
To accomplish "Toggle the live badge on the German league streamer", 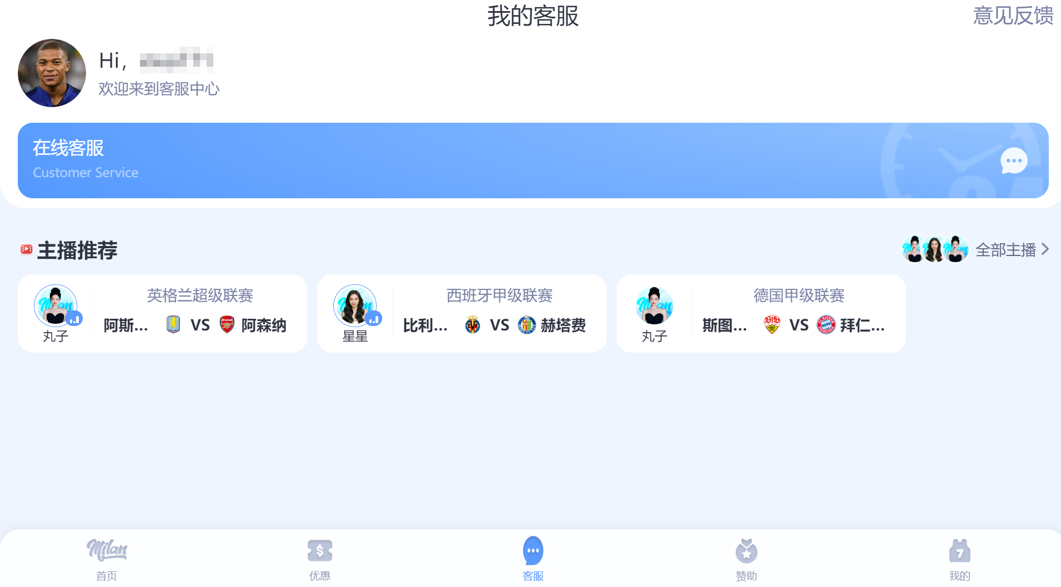I will [x=673, y=319].
